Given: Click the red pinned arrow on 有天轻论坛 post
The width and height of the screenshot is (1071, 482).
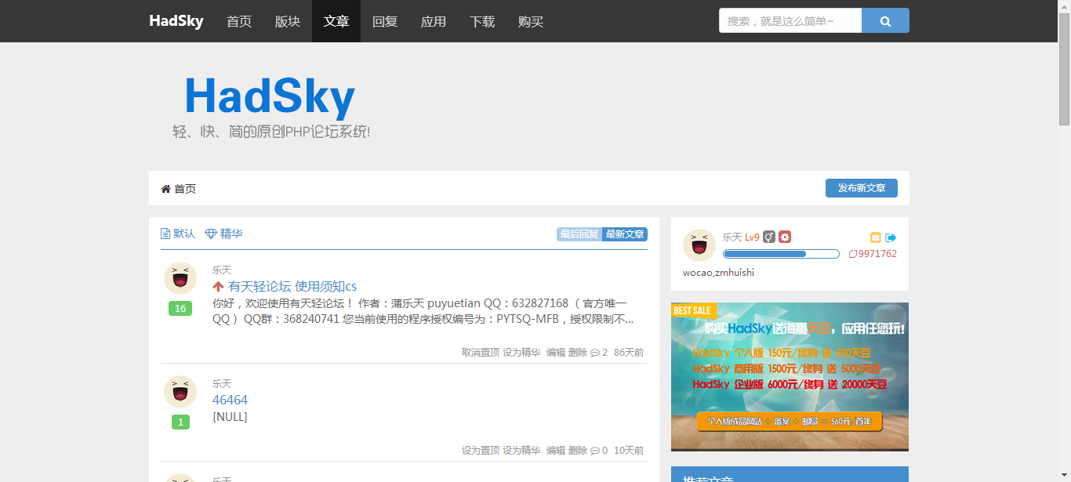Looking at the screenshot, I should click(x=219, y=287).
